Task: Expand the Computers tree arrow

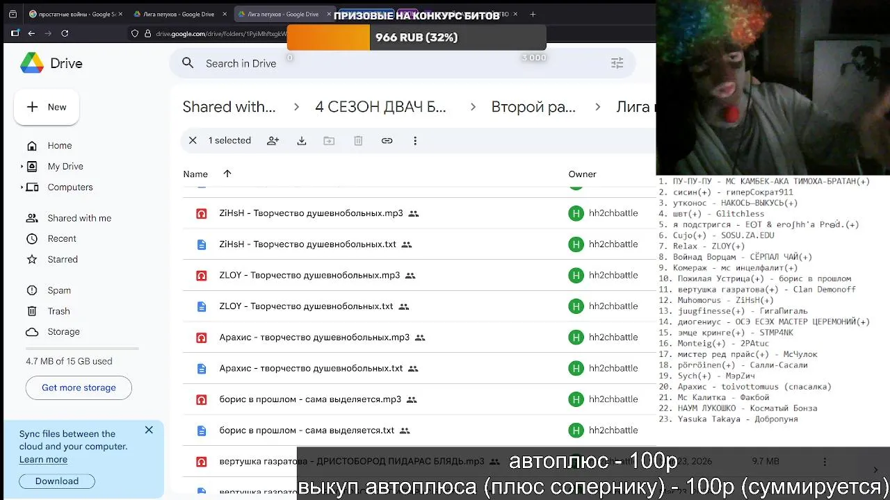Action: pyautogui.click(x=22, y=187)
